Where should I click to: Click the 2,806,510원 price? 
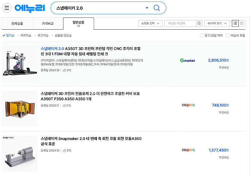click(x=218, y=60)
